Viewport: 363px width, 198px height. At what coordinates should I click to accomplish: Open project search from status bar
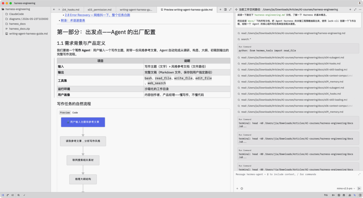(x=18, y=195)
